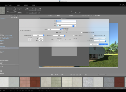126x92 pixels.
Task: Click the shopping cart icon in top bar
Action: pyautogui.click(x=121, y=5)
